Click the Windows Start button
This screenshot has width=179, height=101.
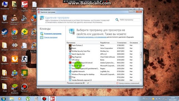point(4,98)
